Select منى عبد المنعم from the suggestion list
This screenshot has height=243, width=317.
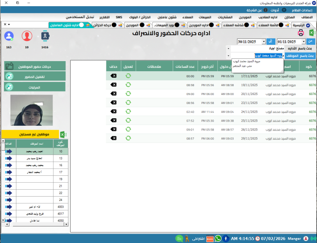coord(244,66)
